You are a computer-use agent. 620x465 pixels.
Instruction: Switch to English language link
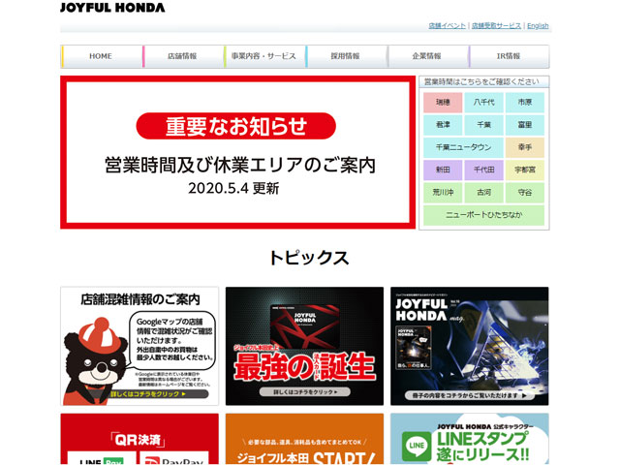click(x=538, y=26)
